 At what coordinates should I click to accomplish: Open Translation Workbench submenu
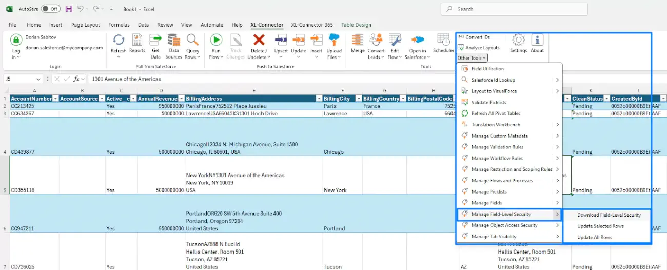coord(509,125)
